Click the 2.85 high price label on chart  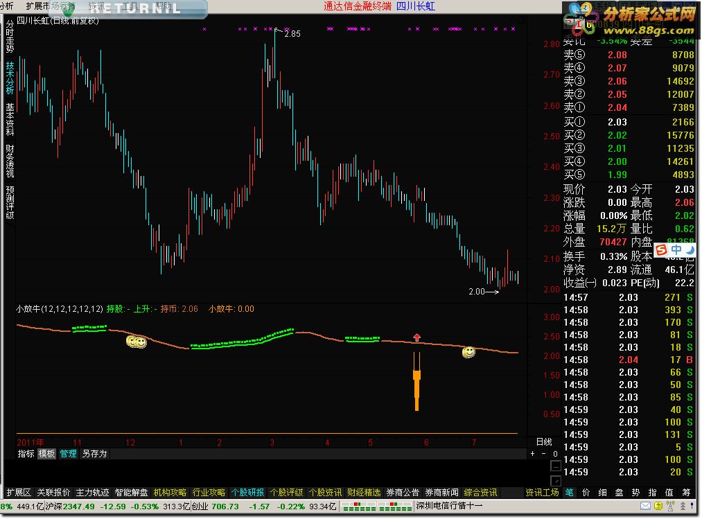pos(292,33)
